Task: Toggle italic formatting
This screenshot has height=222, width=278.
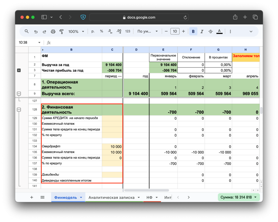Action: pyautogui.click(x=202, y=31)
